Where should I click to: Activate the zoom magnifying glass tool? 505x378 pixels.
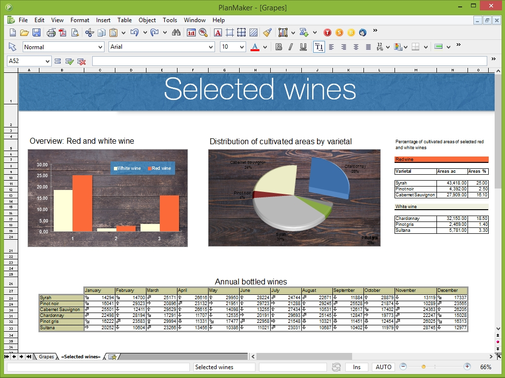pos(203,32)
